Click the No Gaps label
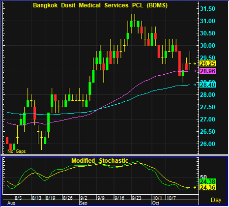229x207 pixels. point(17,151)
